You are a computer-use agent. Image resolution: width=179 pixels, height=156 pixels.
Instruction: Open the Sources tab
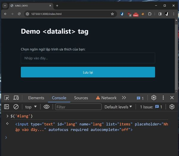81,98
